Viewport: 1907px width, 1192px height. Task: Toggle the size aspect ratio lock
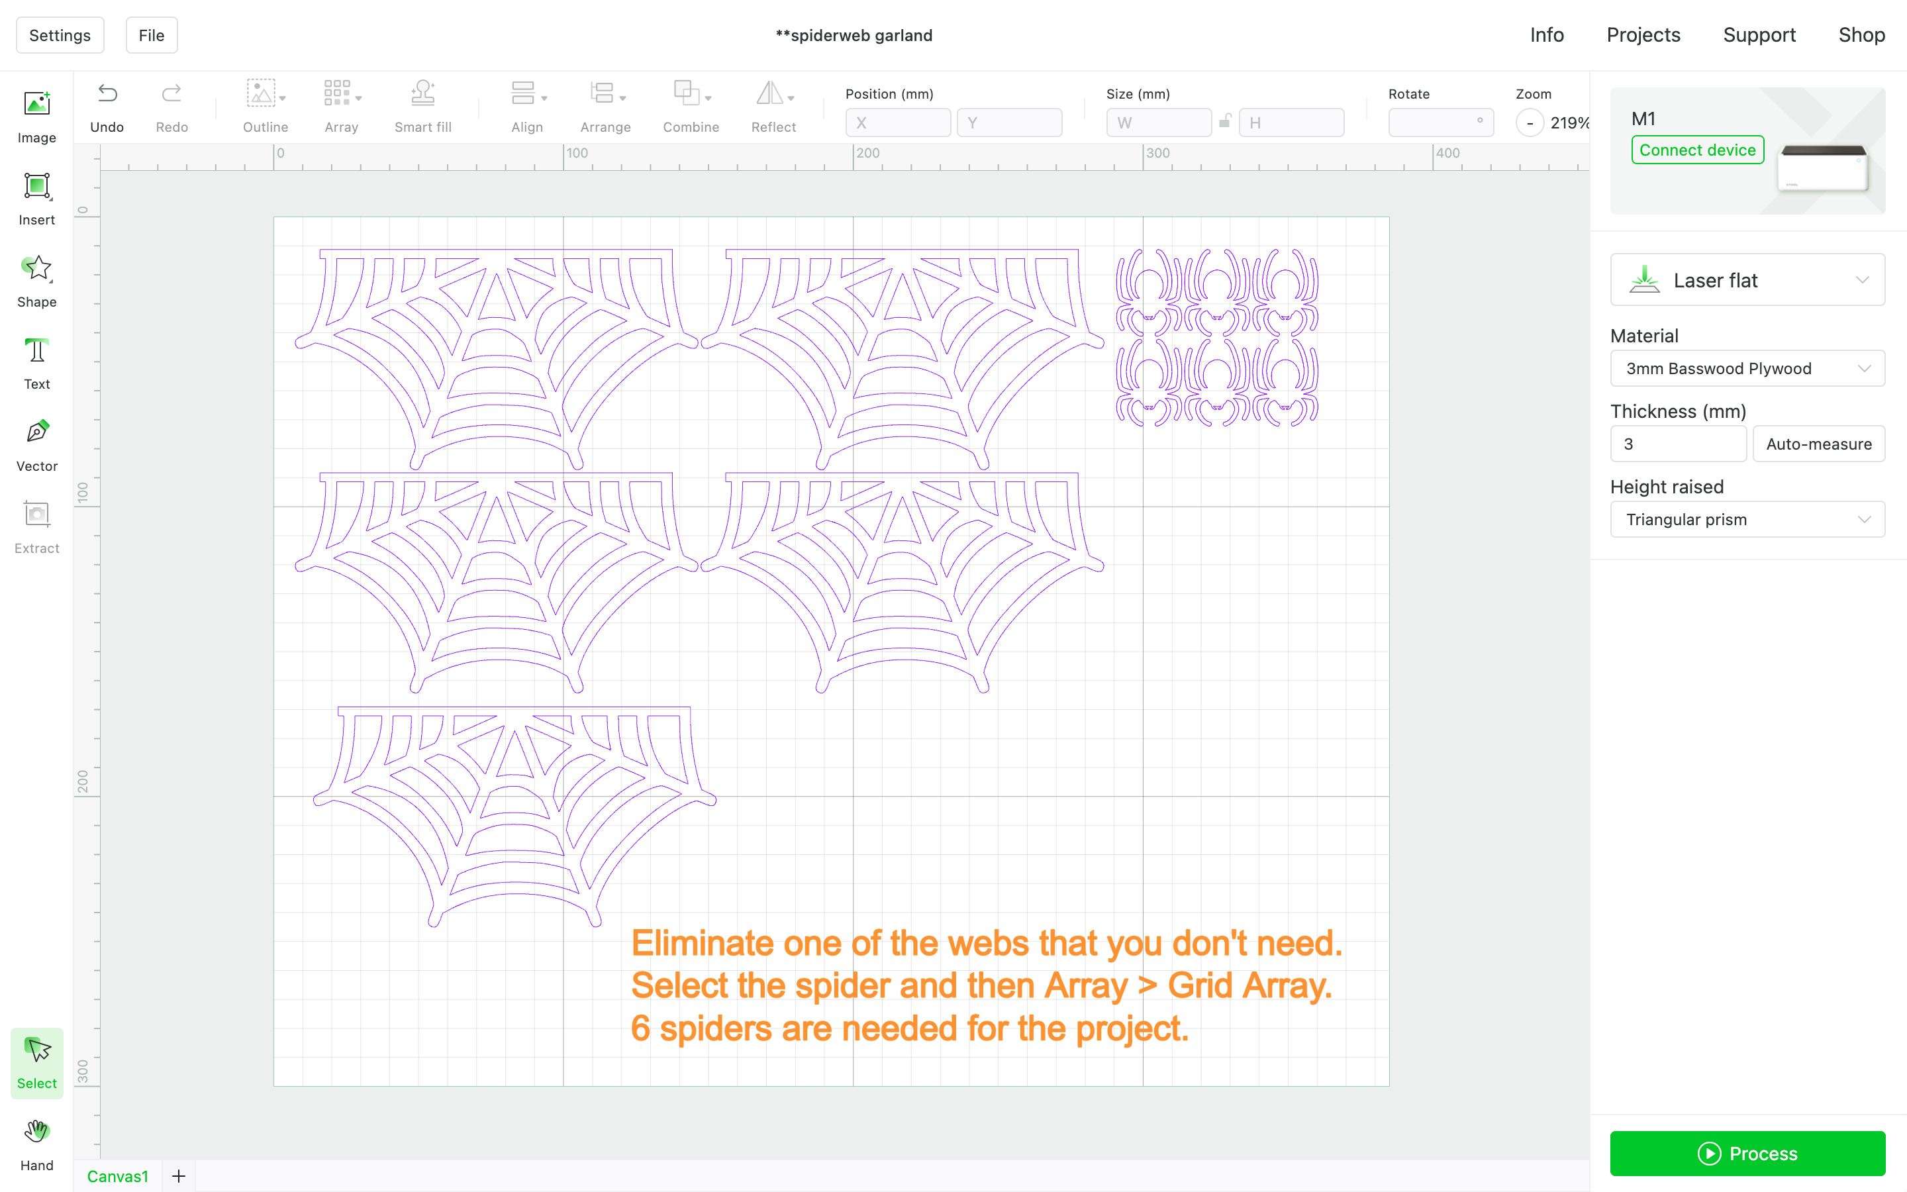pos(1226,121)
